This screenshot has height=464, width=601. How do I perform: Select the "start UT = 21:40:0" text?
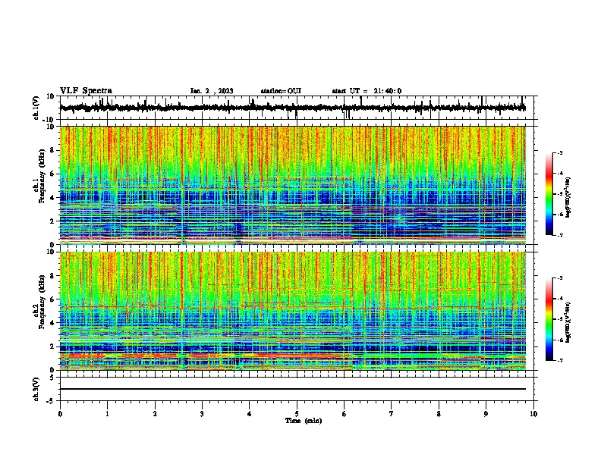(367, 91)
